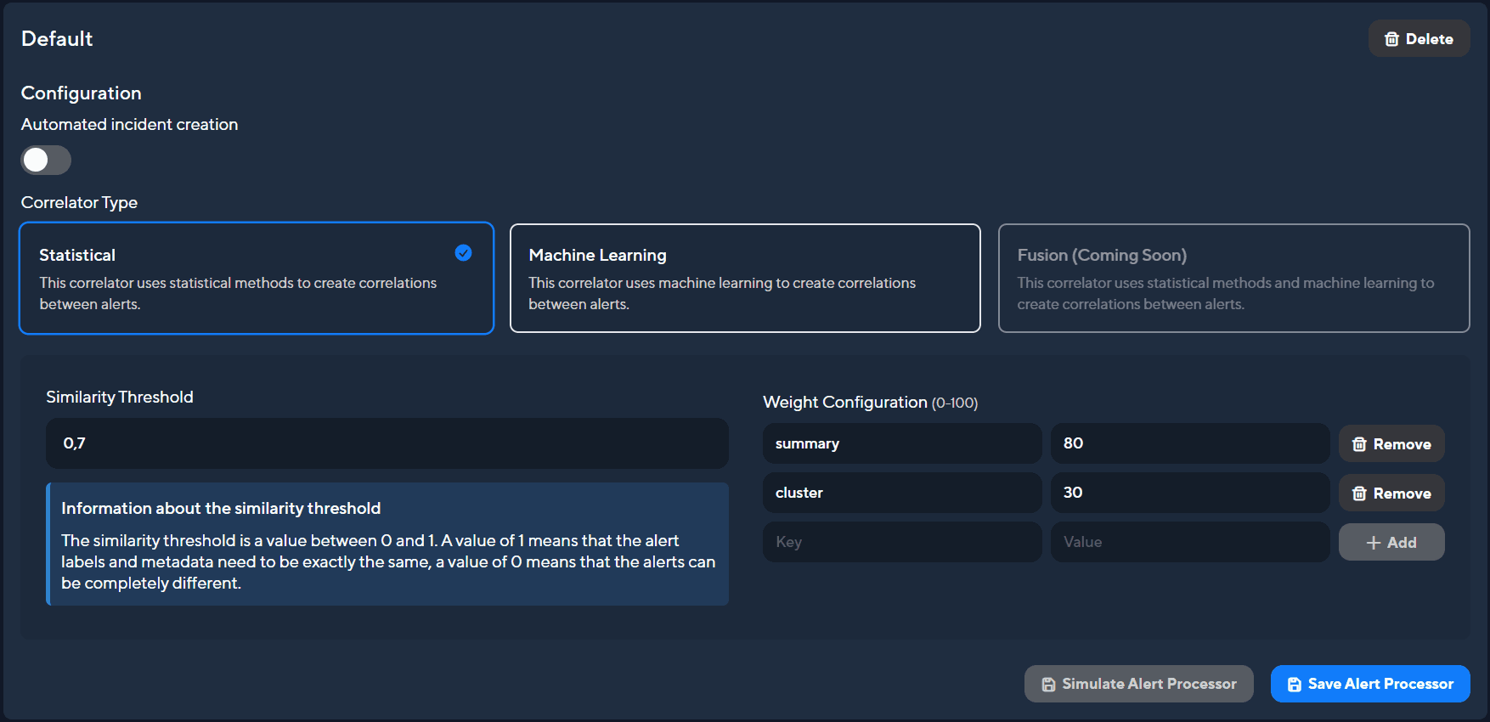Toggle Automated incident creation switch
Image resolution: width=1490 pixels, height=722 pixels.
(46, 160)
